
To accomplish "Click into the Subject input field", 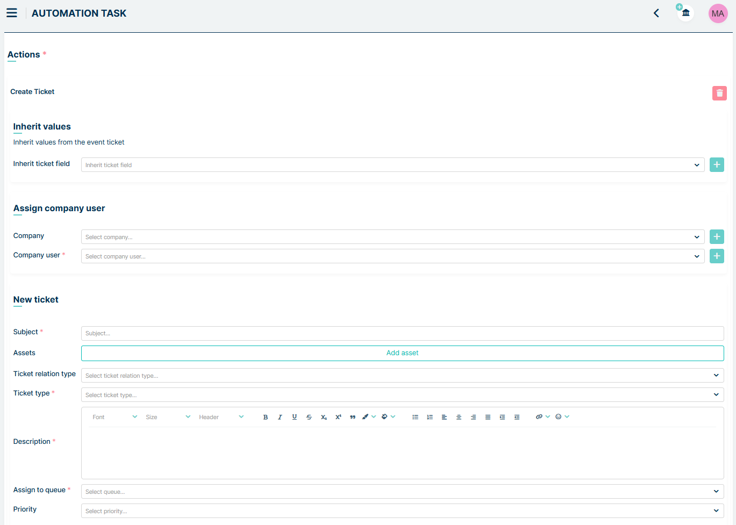I will [x=402, y=333].
